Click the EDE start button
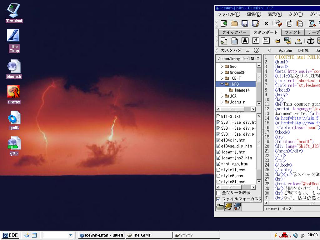This screenshot has width=320, height=240. click(x=10, y=235)
